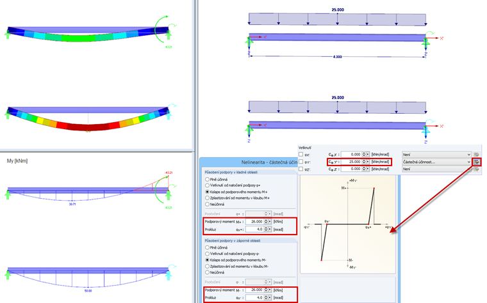Click the Působení podpory v záporné oblasti heading
487x303 pixels.
(233, 241)
